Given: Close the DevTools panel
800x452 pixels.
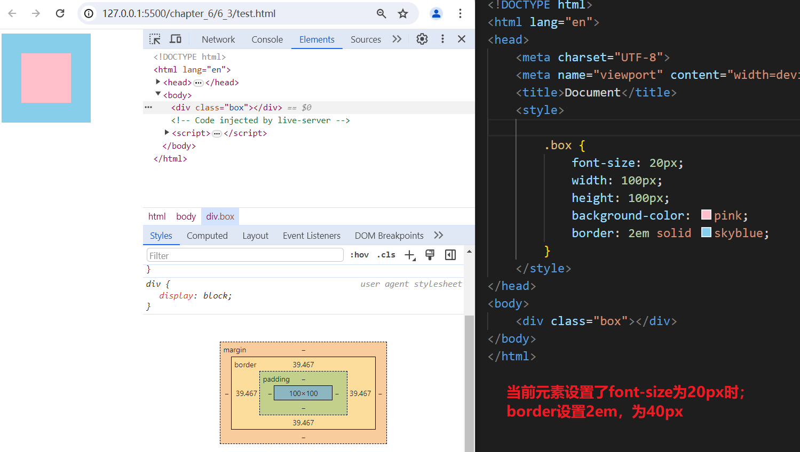Looking at the screenshot, I should [x=462, y=39].
